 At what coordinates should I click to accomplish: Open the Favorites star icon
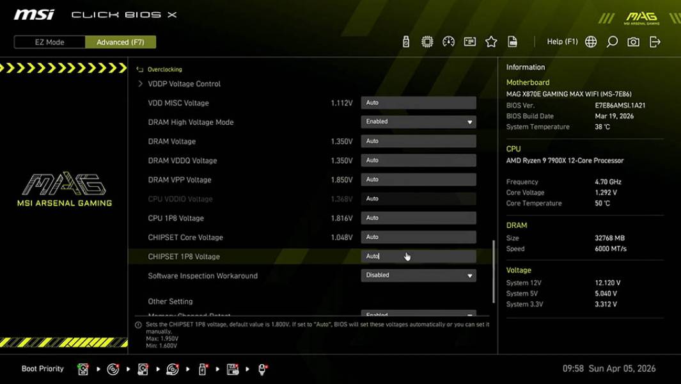(491, 41)
